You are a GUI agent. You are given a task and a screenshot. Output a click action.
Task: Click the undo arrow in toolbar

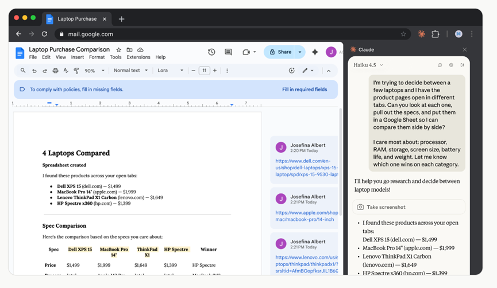(x=34, y=71)
